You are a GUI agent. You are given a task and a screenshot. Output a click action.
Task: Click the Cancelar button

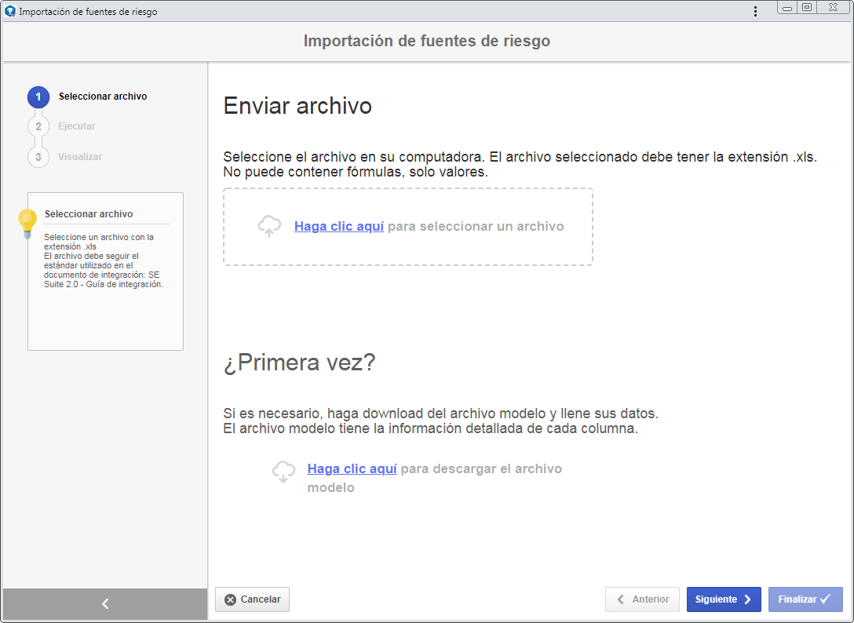[252, 599]
